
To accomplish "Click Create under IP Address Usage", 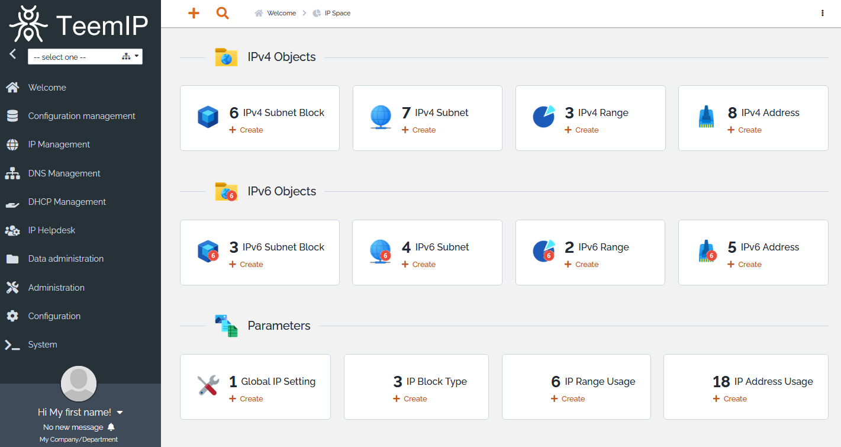I will pos(734,399).
